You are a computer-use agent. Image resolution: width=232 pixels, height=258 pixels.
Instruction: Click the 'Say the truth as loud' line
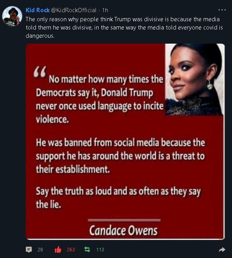coord(118,192)
